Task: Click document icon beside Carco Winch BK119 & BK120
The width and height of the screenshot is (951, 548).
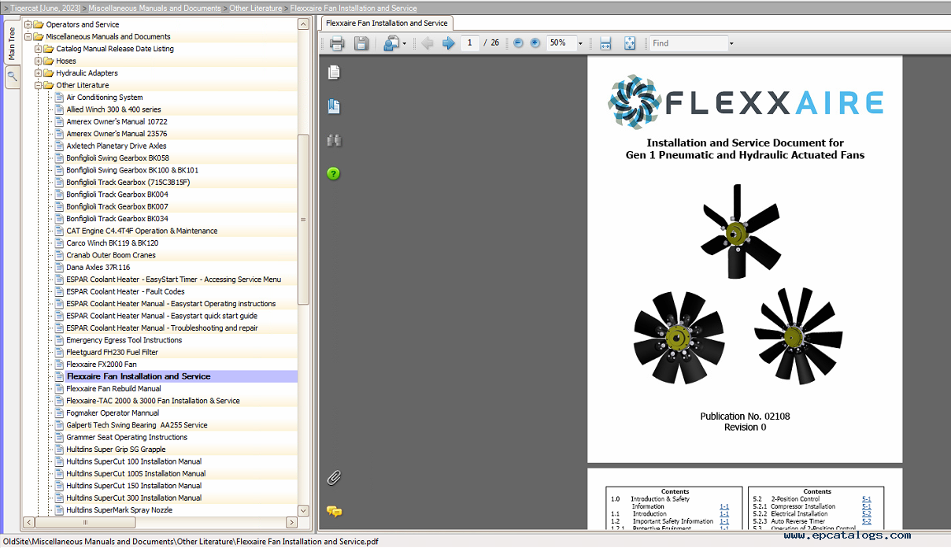Action: click(59, 243)
